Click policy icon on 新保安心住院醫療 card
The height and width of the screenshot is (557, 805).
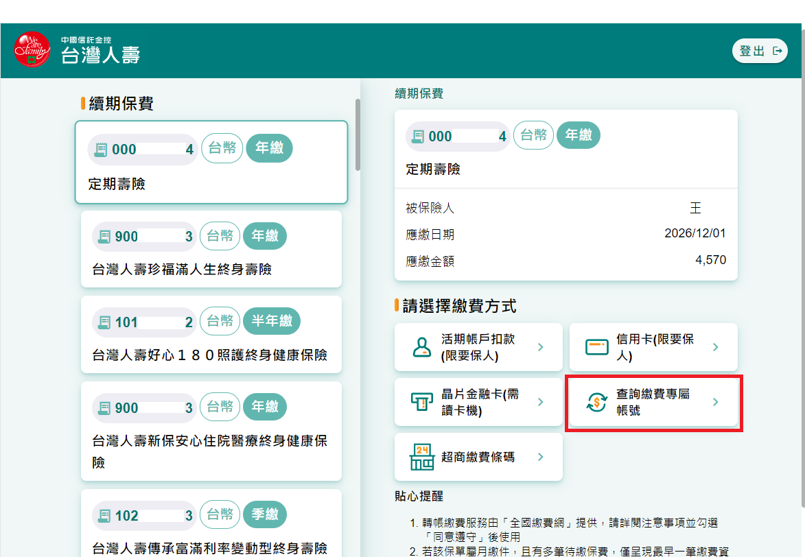pos(104,408)
